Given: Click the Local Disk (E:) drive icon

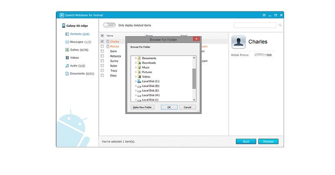Looking at the screenshot, I should (x=139, y=91).
